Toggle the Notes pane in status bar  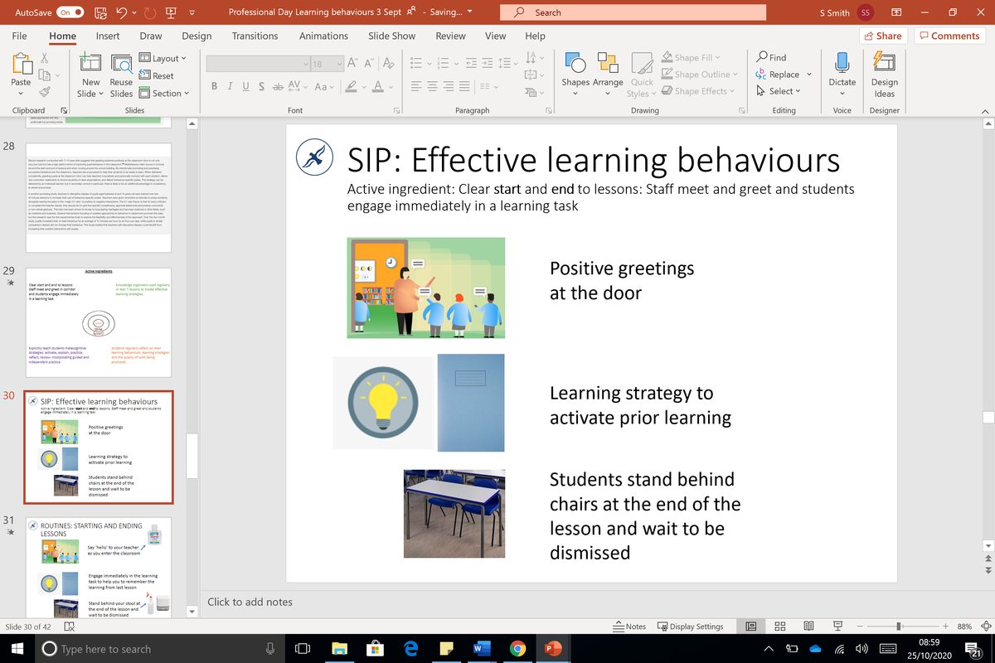click(x=629, y=627)
